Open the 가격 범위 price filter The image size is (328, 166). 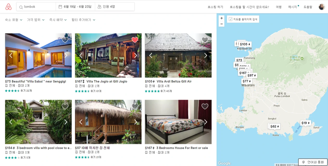(36, 20)
